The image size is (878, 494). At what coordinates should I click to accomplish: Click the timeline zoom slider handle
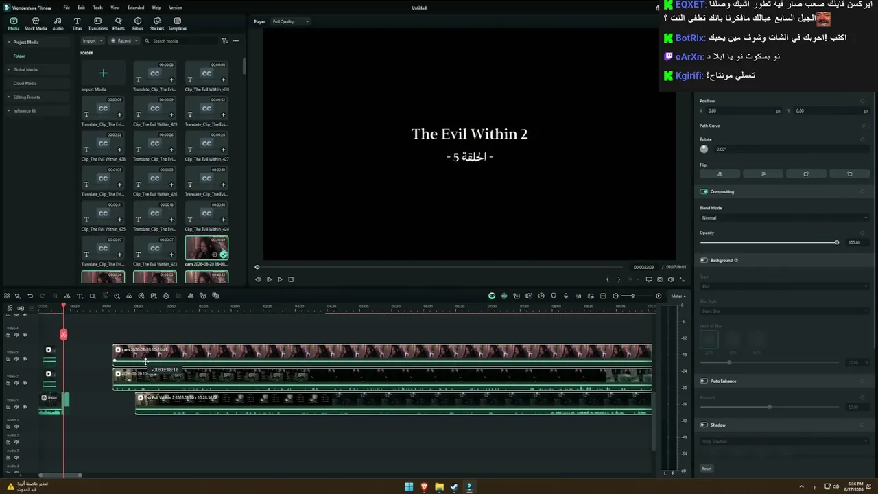click(632, 296)
